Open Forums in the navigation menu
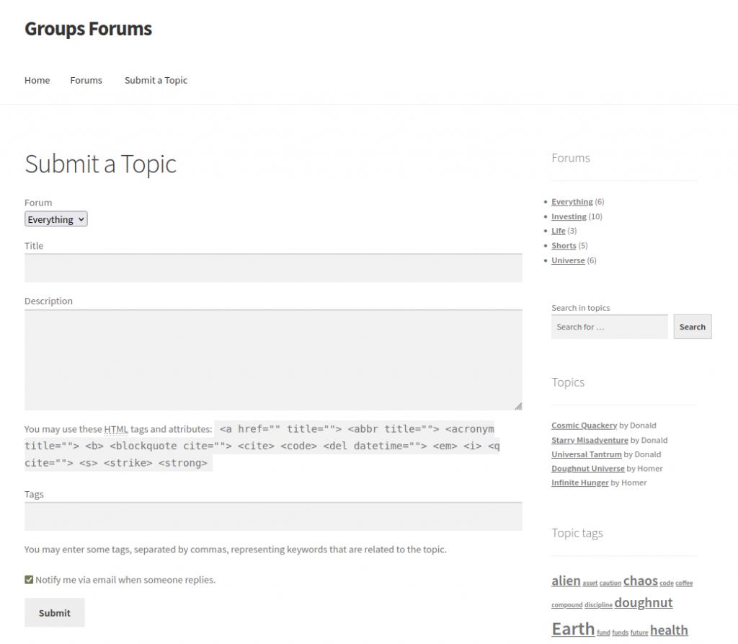Image resolution: width=738 pixels, height=644 pixels. click(x=86, y=80)
